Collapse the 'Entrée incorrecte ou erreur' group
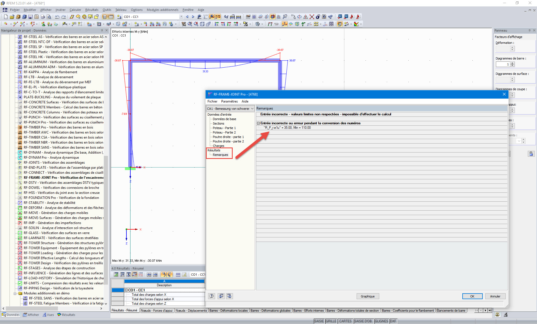 pyautogui.click(x=258, y=123)
